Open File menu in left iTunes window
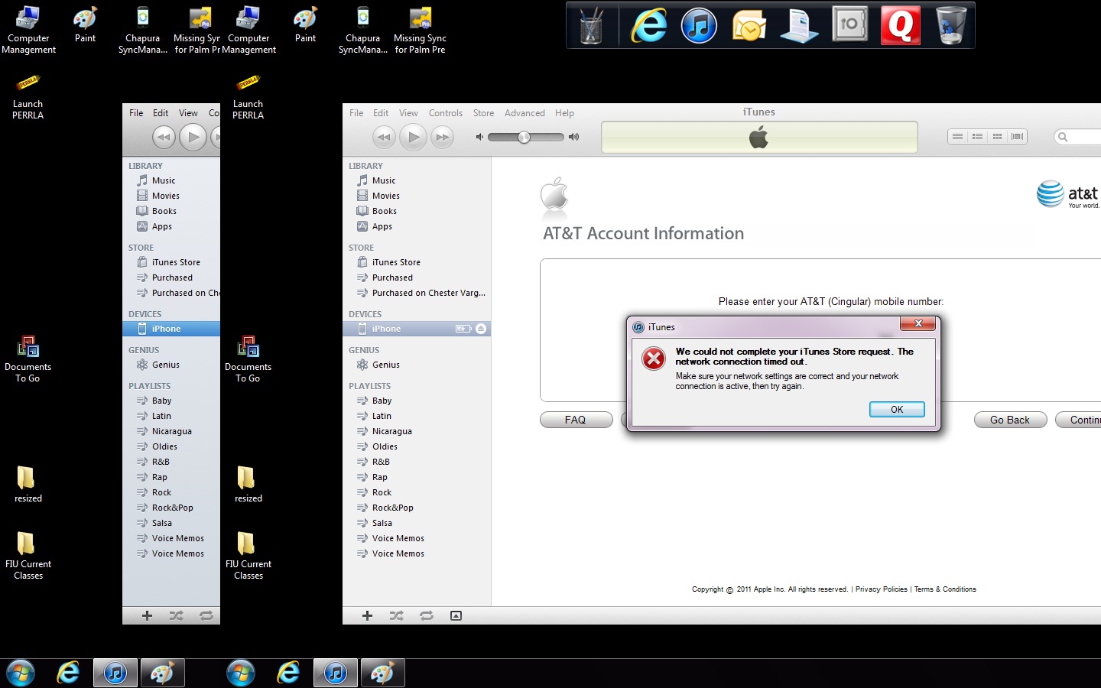Image resolution: width=1101 pixels, height=688 pixels. [136, 113]
